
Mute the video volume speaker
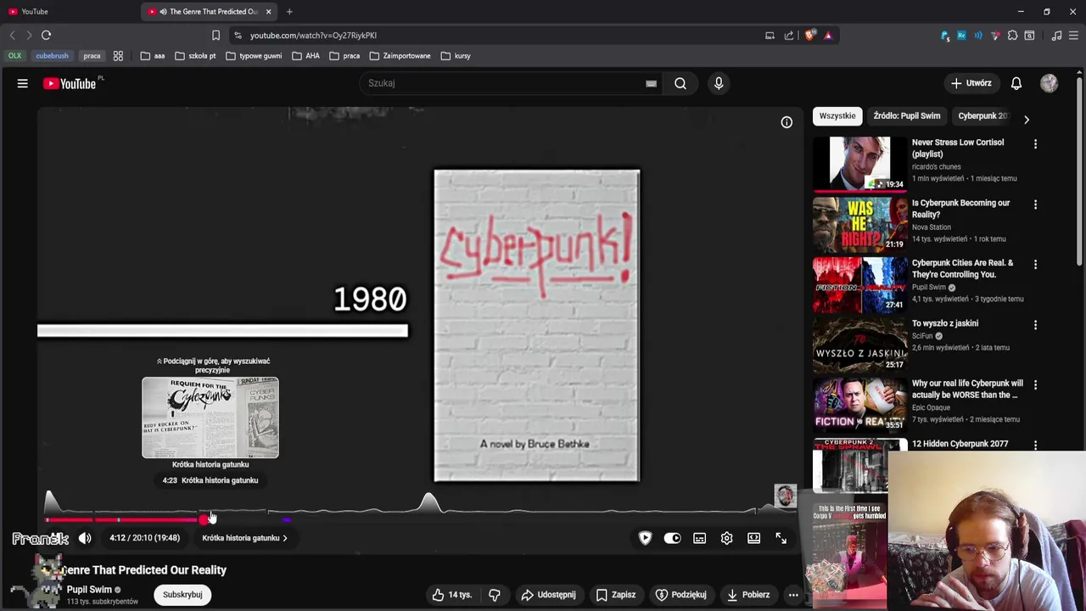85,538
